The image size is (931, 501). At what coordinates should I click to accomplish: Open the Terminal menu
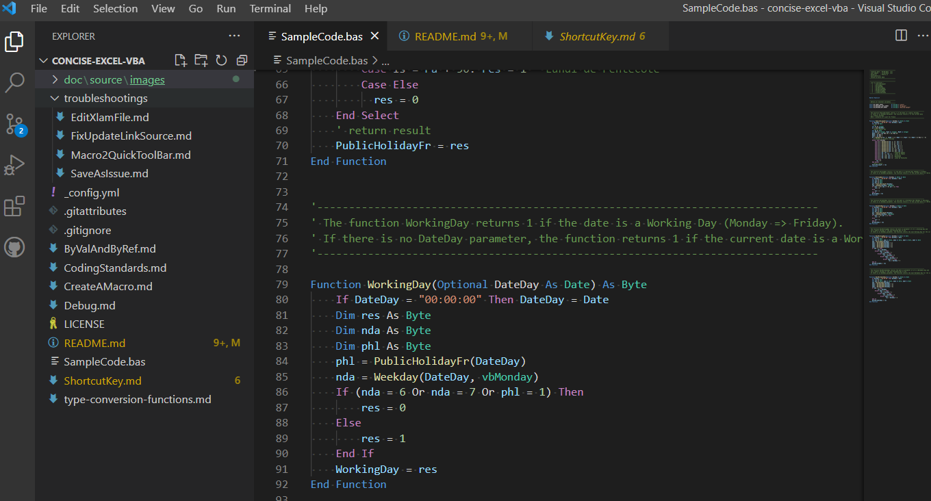[x=270, y=9]
